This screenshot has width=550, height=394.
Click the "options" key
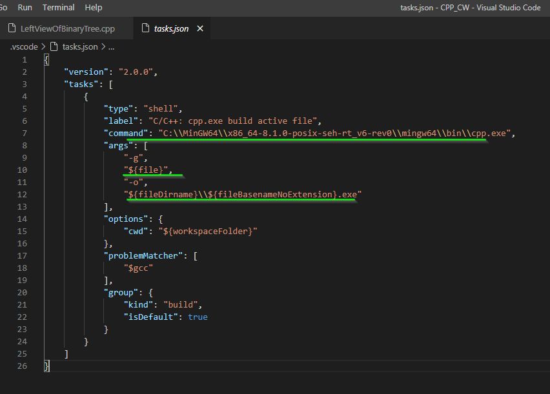pos(126,219)
